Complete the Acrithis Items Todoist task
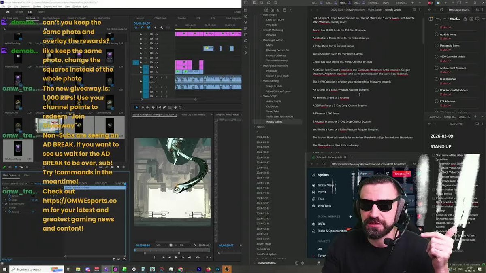 [x=437, y=35]
